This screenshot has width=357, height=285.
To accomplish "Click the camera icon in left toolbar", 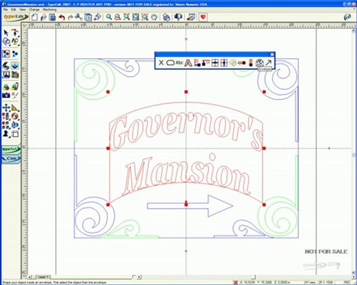I will click(6, 95).
